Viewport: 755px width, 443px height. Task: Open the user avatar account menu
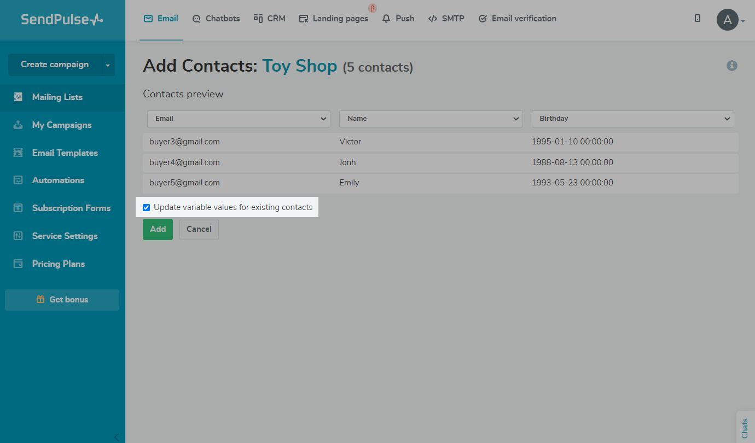728,20
